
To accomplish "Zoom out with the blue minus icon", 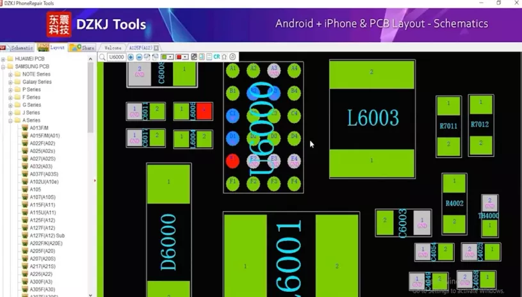I will point(139,57).
